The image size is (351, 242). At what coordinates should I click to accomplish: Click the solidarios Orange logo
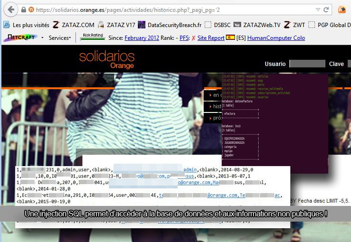(x=107, y=59)
